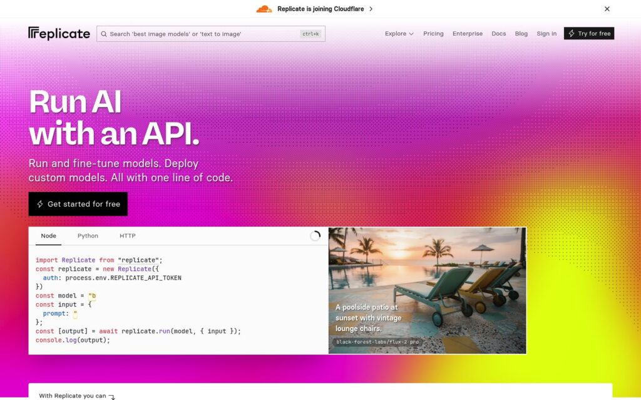Click the loading spinner in code panel

pos(315,236)
